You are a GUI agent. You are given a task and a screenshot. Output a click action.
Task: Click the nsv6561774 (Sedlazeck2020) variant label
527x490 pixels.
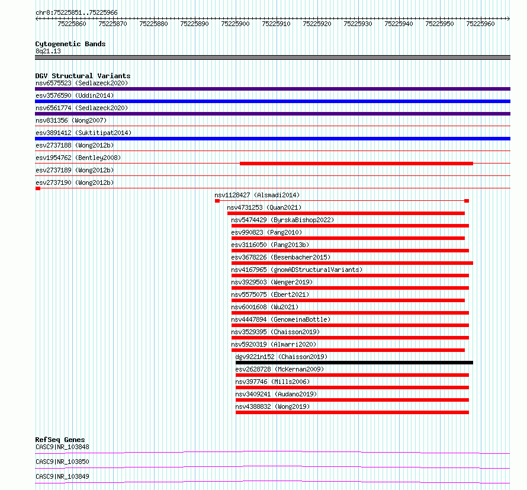(x=82, y=108)
